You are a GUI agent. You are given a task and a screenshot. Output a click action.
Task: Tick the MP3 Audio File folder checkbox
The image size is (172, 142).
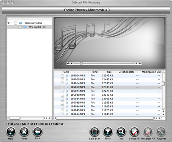20,27
